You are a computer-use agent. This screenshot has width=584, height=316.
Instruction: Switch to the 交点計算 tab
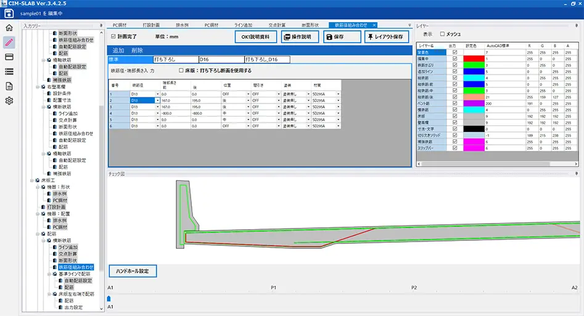[277, 25]
